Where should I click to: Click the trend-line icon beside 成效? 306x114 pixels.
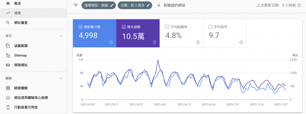click(x=8, y=13)
